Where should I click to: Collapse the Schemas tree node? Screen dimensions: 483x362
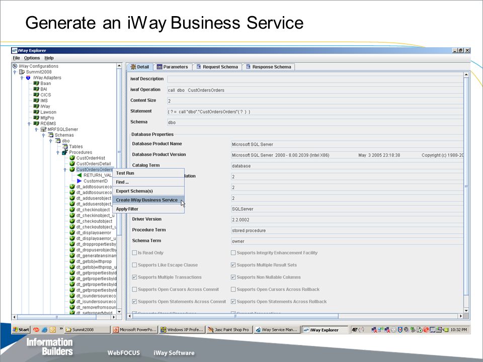point(43,135)
